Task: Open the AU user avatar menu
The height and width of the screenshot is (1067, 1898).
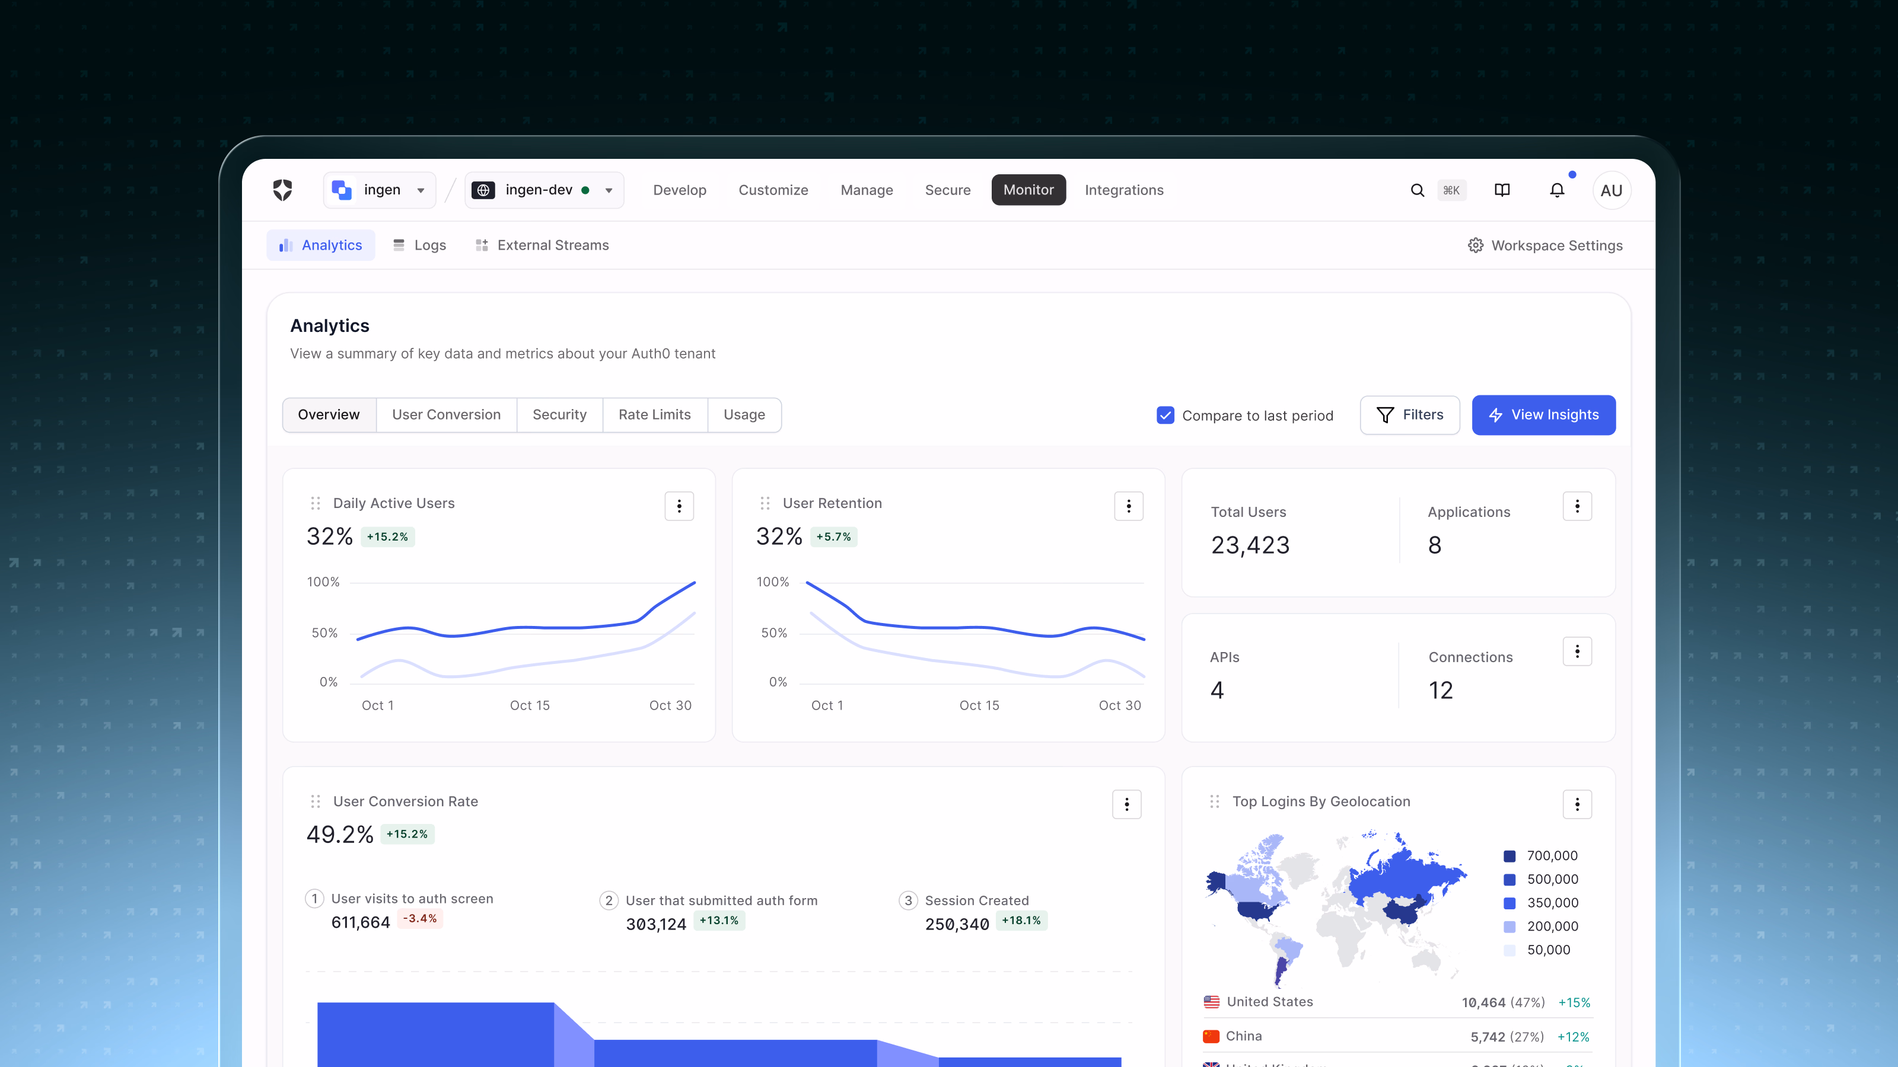Action: [1612, 190]
